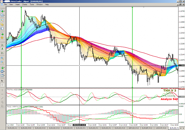Image resolution: width=185 pixels, height=130 pixels.
Task: Toggle the Market Watch window
Action: (x=2, y=21)
